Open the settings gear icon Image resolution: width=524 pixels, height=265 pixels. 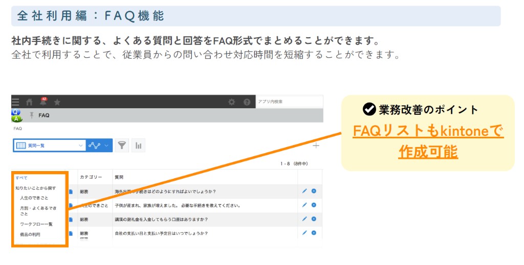[231, 102]
